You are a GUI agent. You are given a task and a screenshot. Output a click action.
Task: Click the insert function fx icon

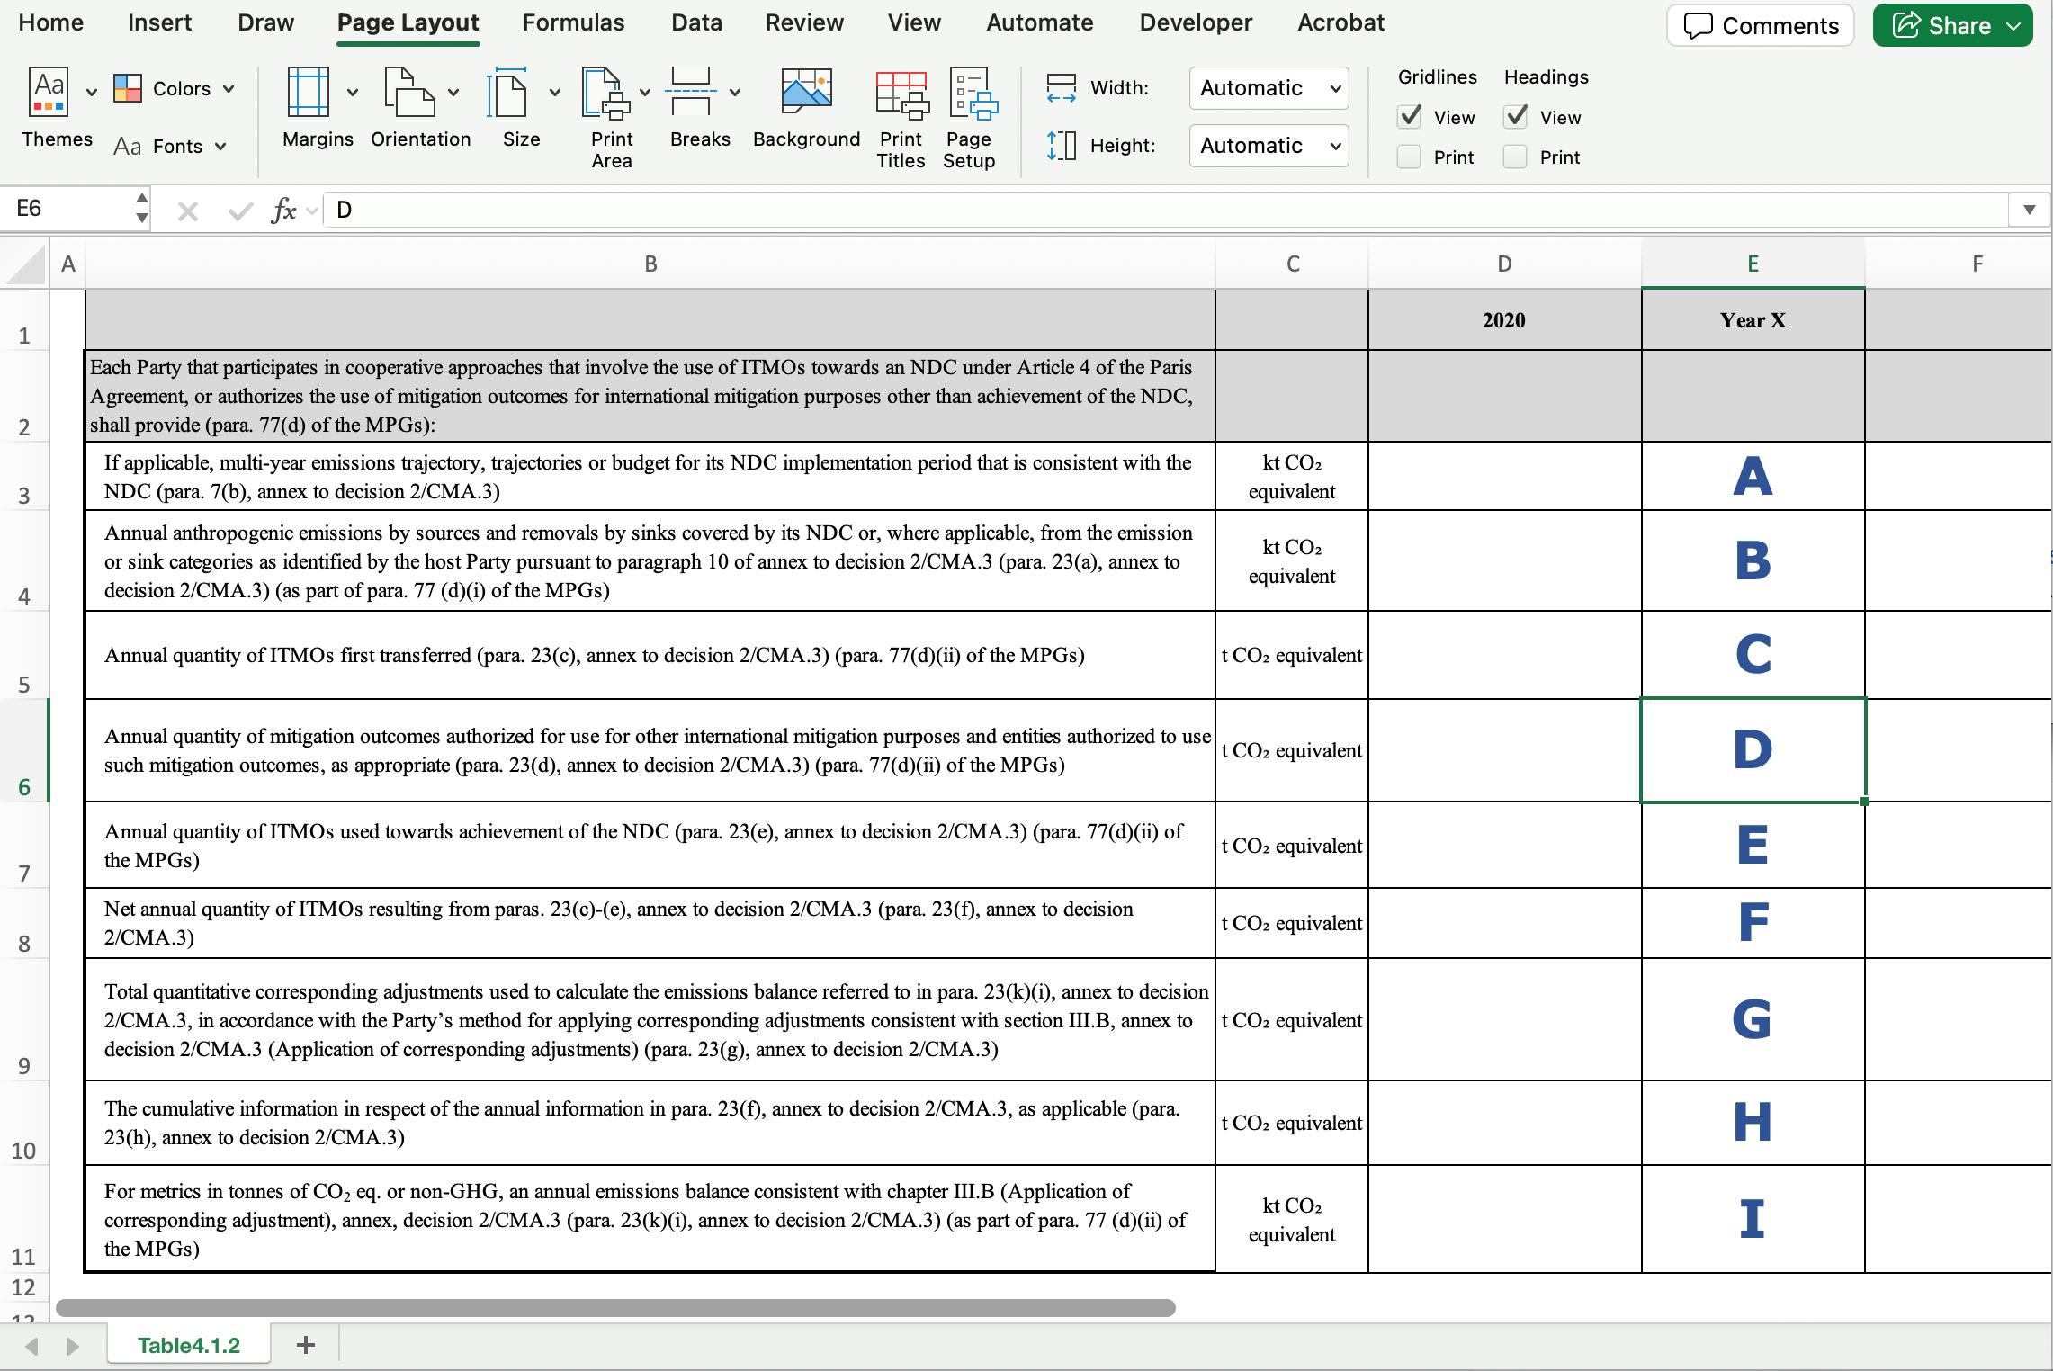click(x=283, y=211)
